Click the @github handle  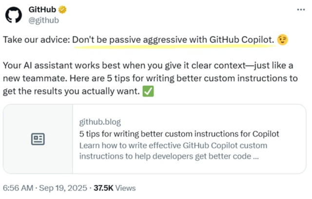coord(45,20)
